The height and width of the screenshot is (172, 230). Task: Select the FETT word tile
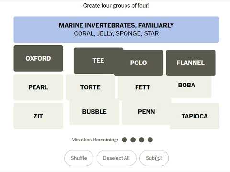[x=142, y=87]
